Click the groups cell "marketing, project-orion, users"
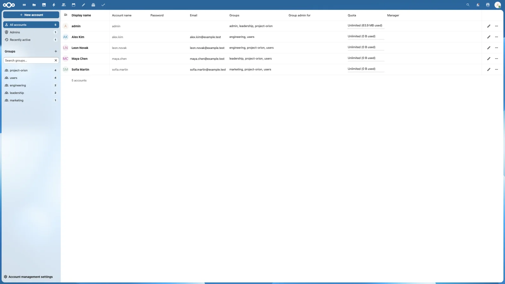Screen dimensions: 505x284 pos(250,69)
